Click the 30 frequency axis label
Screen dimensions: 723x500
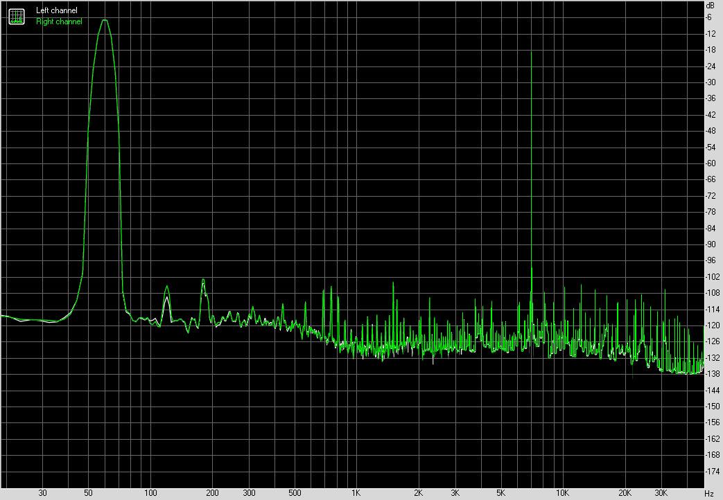(x=43, y=493)
